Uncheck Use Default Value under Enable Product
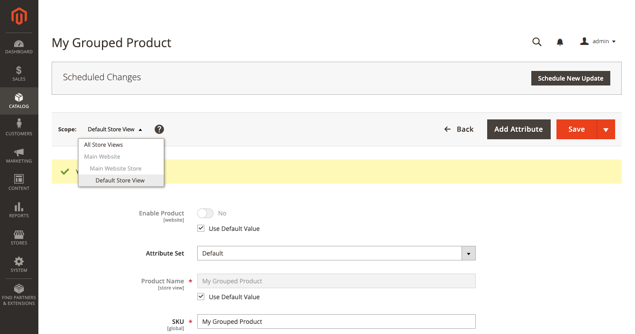635x334 pixels. [x=201, y=228]
